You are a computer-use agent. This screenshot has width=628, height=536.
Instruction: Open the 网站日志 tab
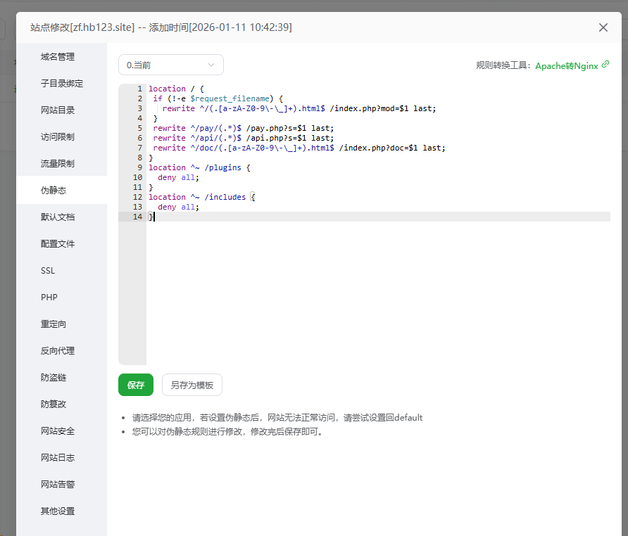click(58, 458)
